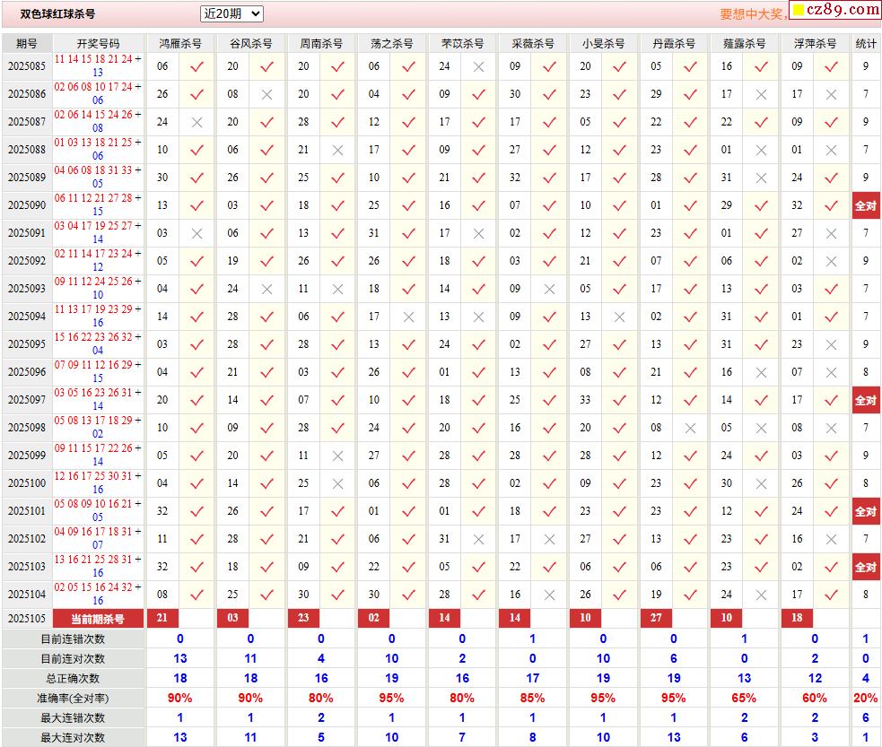This screenshot has width=882, height=747.
Task: Click the 小旻 check mark in row 2025097
Action: coord(620,400)
